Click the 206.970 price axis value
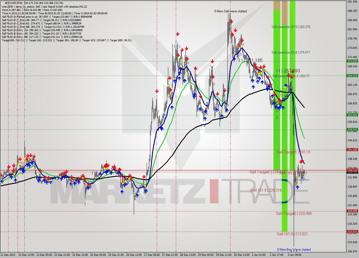The height and width of the screenshot is (258, 359). point(352,252)
